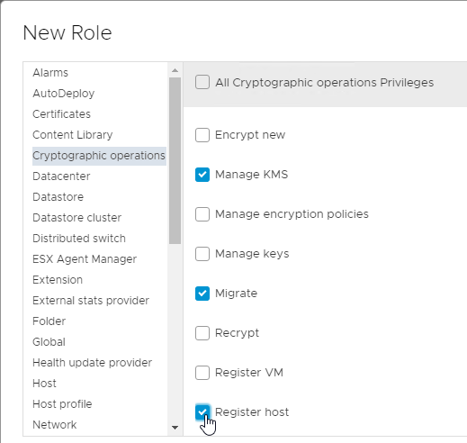The image size is (467, 443).
Task: Click scroll up arrow in category list
Action: coord(175,70)
